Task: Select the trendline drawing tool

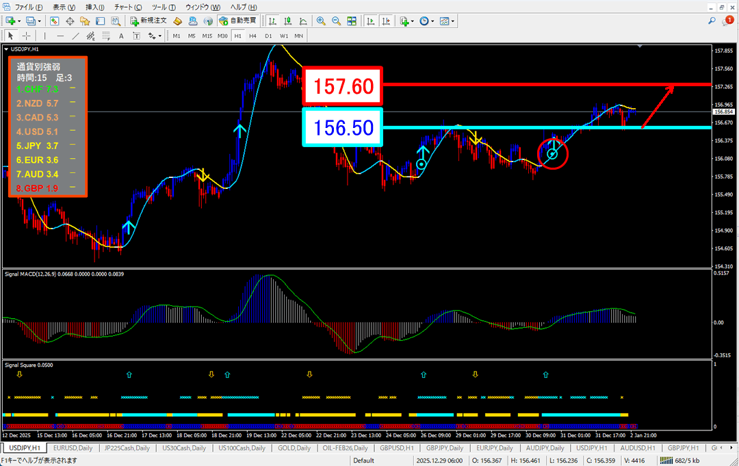Action: [76, 36]
